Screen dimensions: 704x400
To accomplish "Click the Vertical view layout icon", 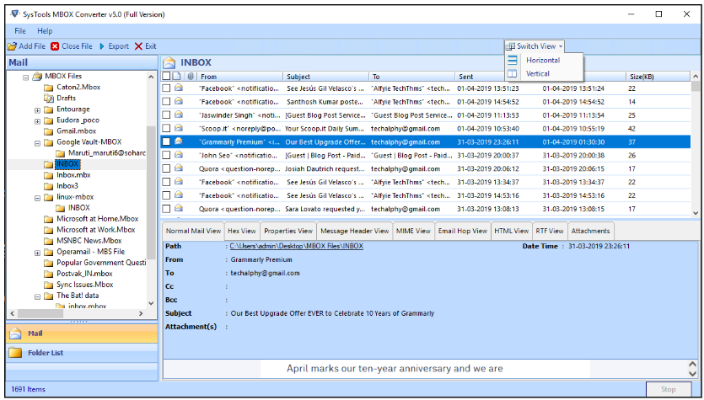I will tap(513, 73).
